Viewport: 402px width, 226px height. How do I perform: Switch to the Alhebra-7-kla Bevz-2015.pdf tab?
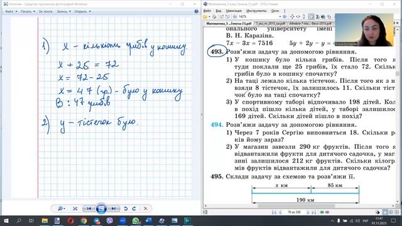click(x=310, y=23)
